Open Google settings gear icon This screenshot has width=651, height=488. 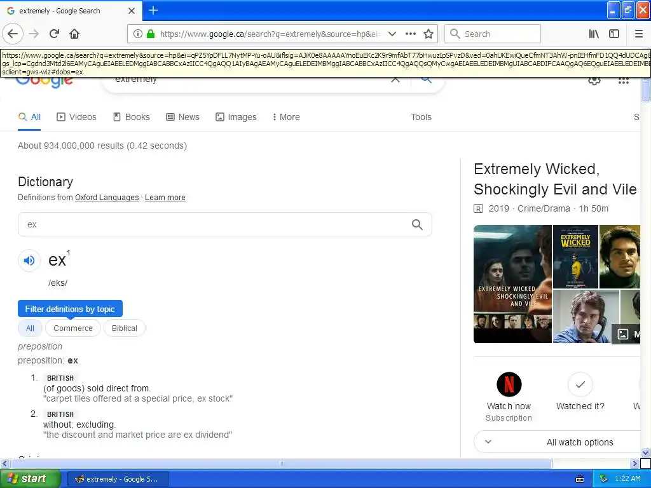pyautogui.click(x=594, y=81)
